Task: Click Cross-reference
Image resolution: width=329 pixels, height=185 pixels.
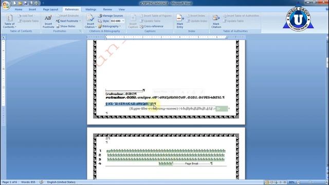Action: [x=152, y=26]
